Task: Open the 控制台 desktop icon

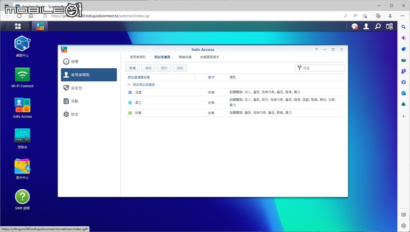Action: [x=22, y=139]
